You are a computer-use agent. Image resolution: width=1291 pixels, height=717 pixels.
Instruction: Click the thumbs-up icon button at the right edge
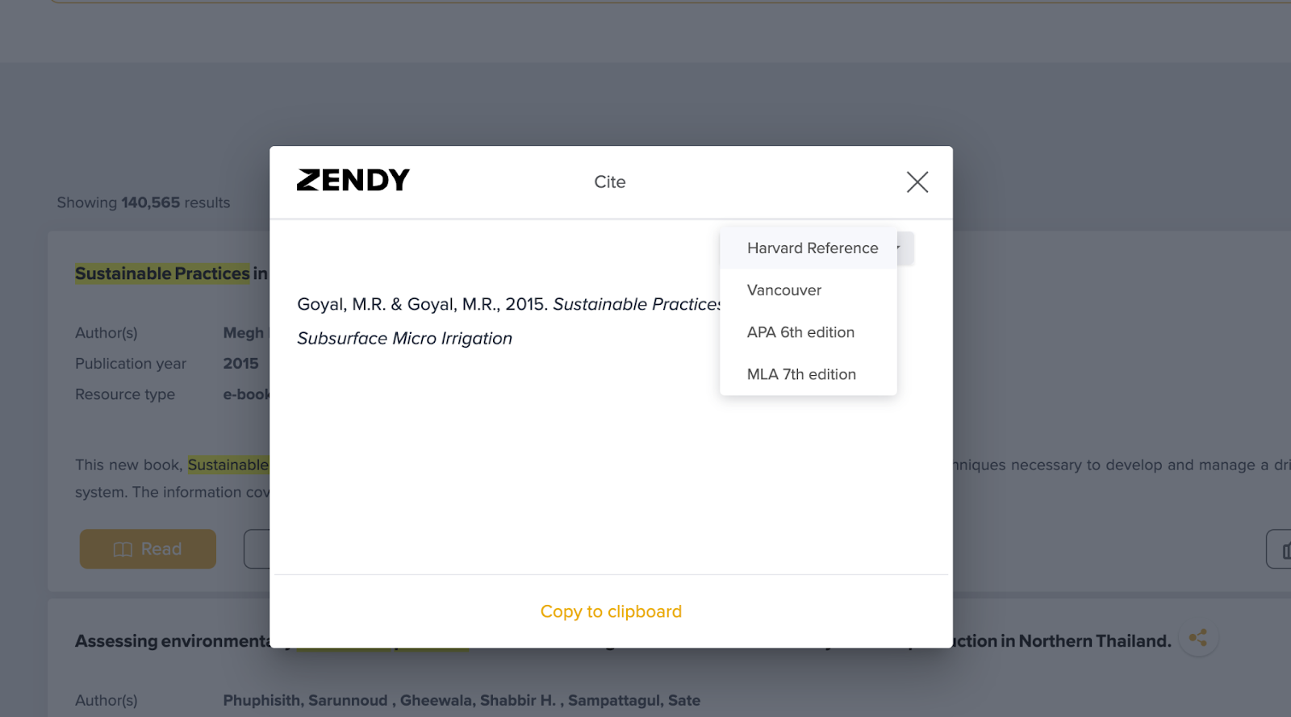point(1283,550)
